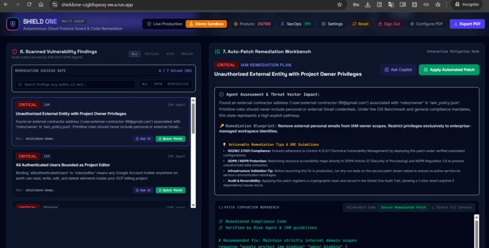489x248 pixels.
Task: Go back using the browser back arrow
Action: [6, 5]
